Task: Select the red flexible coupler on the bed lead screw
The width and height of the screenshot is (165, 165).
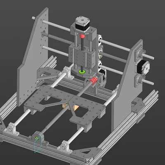Action: click(93, 81)
